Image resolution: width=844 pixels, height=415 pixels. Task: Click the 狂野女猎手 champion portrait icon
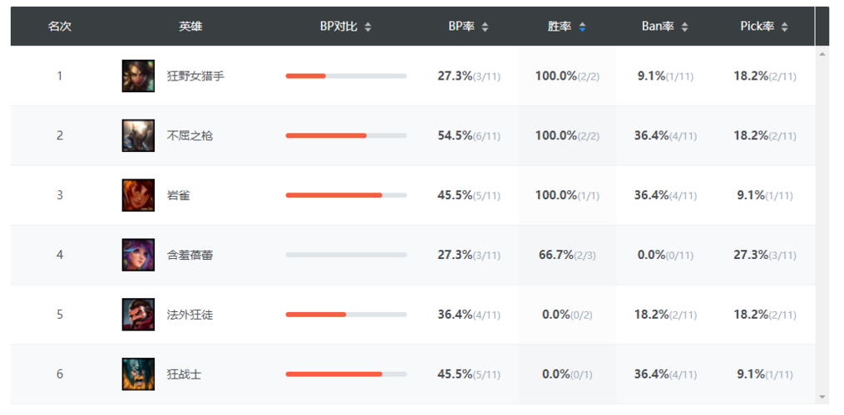138,76
